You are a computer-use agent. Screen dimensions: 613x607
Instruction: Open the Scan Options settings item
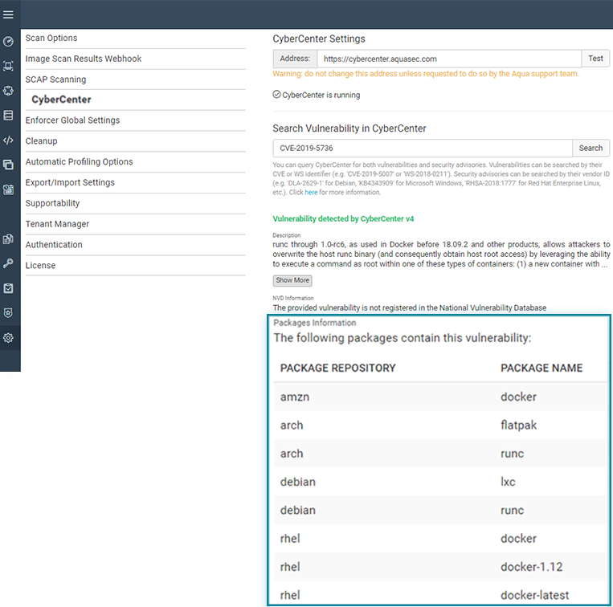51,38
